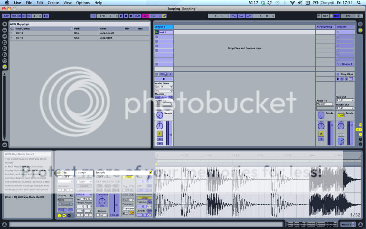Click the *2 double tempo button
This screenshot has width=366, height=229.
132,195
